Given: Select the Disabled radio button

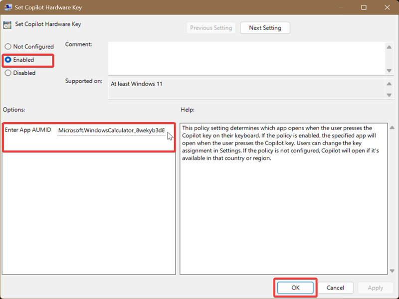Looking at the screenshot, I should (x=8, y=73).
